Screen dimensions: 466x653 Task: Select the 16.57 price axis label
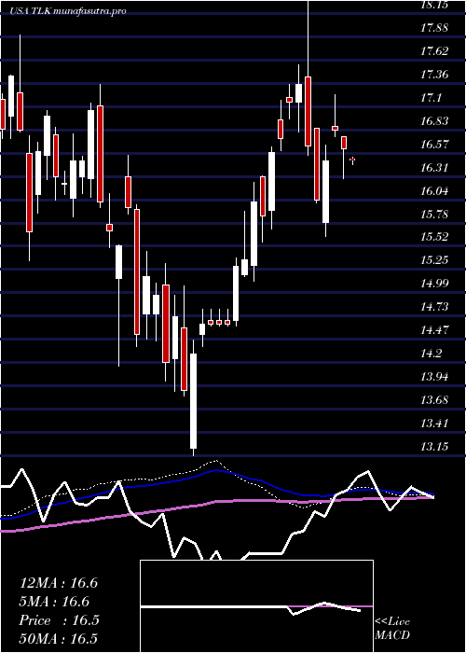point(434,145)
